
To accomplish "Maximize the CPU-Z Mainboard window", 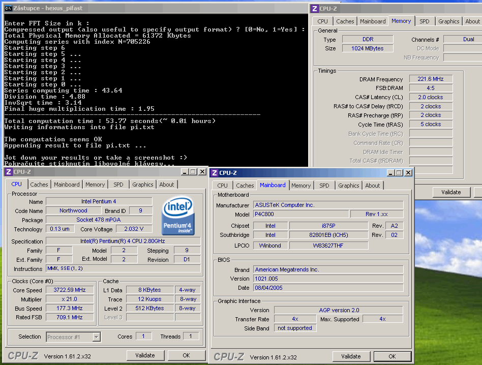I will point(399,173).
